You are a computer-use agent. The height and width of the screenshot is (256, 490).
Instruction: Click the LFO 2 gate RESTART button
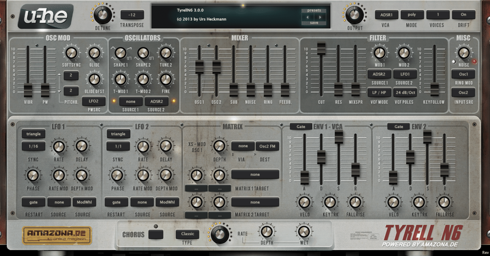tap(116, 202)
